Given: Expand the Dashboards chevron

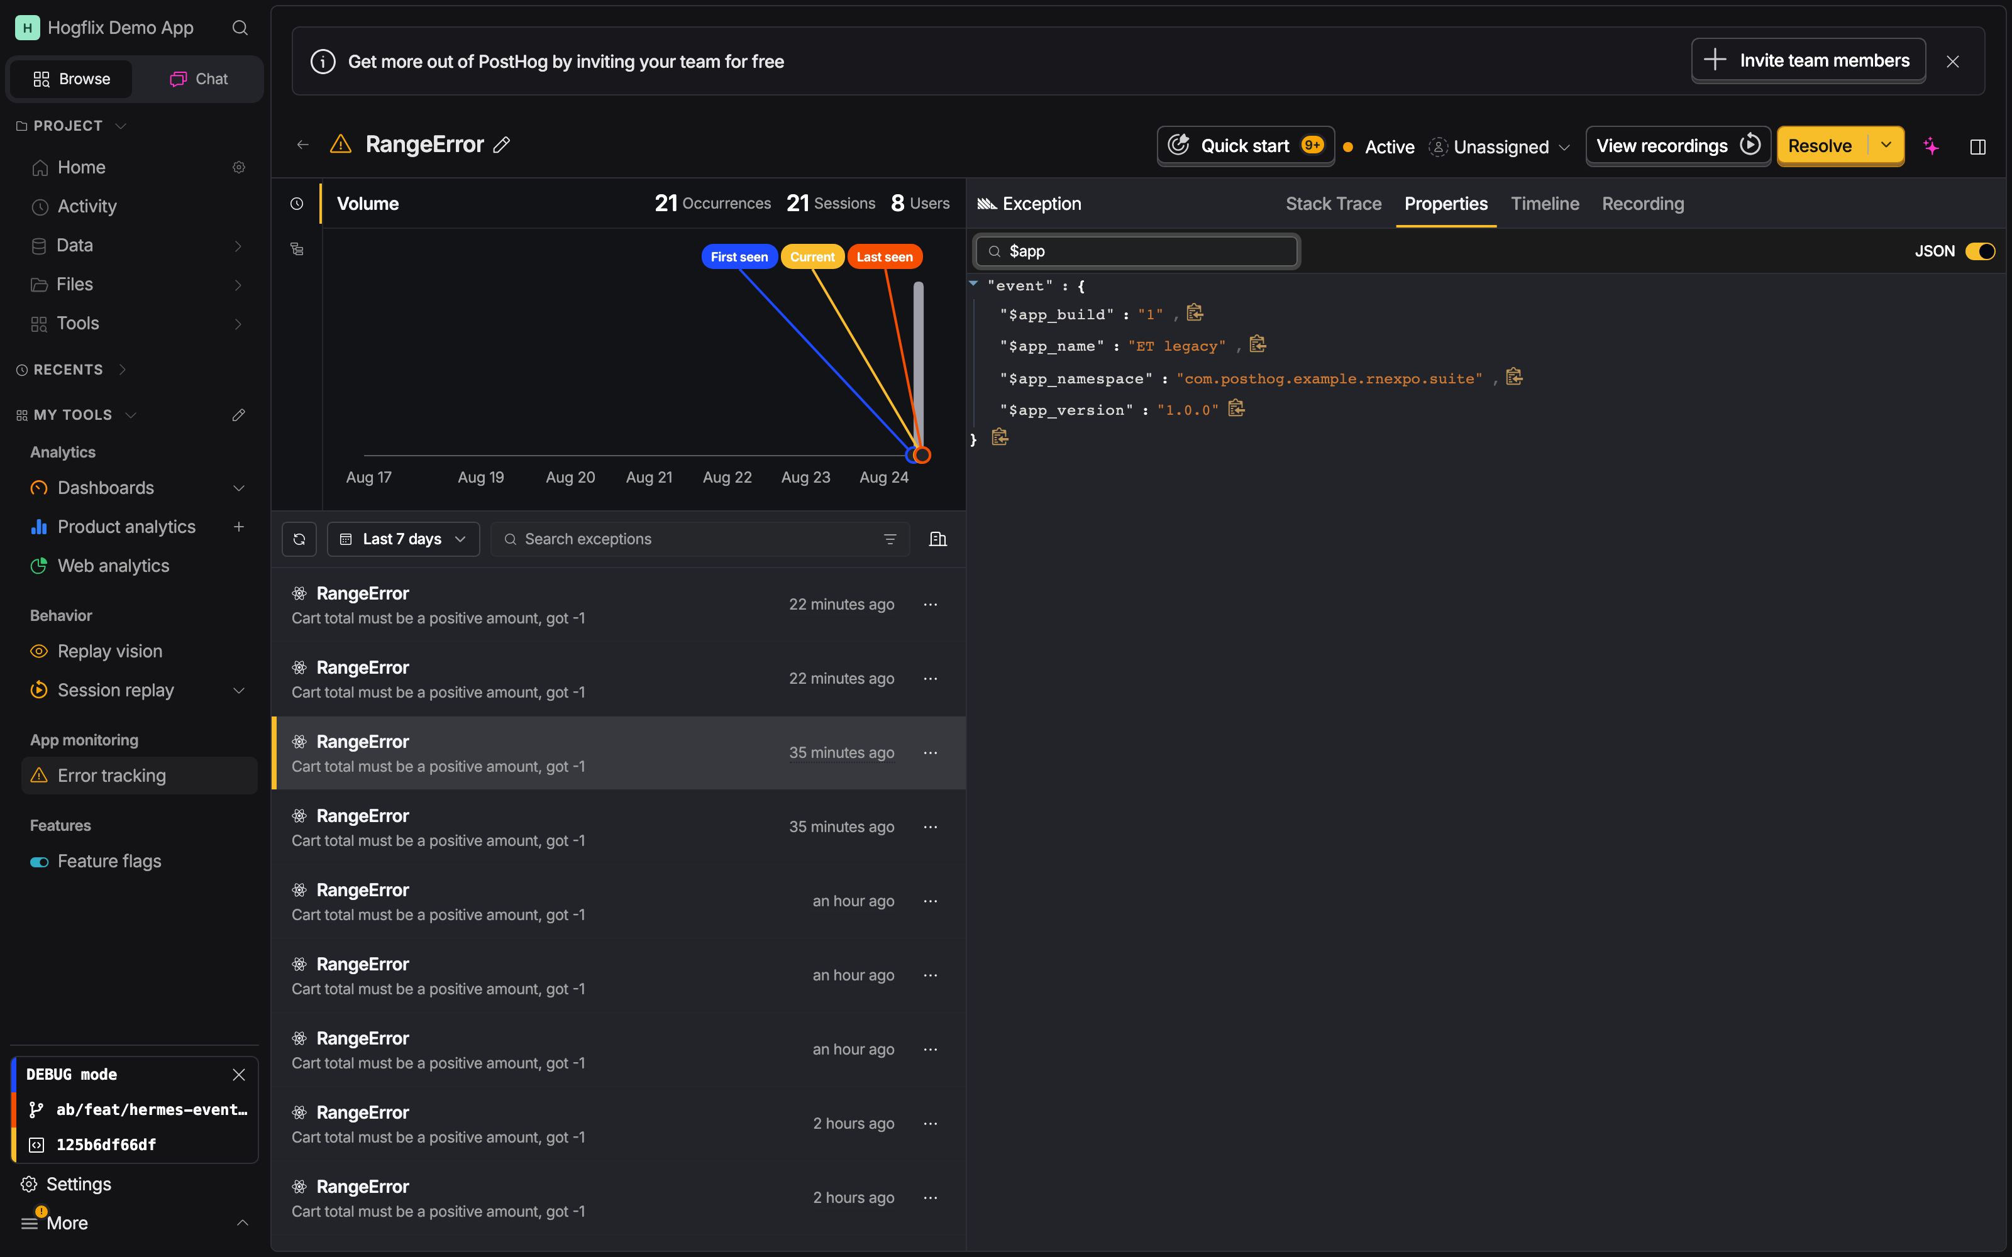Looking at the screenshot, I should tap(239, 488).
